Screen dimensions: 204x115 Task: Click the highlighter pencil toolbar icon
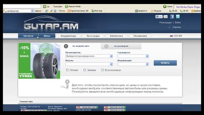51,11
